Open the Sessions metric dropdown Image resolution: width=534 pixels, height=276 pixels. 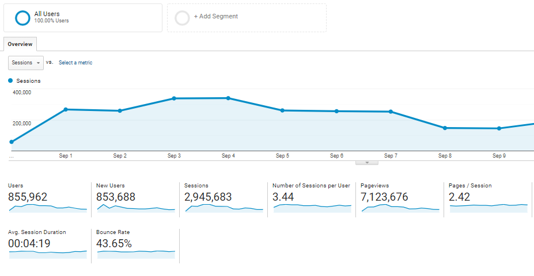coord(26,63)
